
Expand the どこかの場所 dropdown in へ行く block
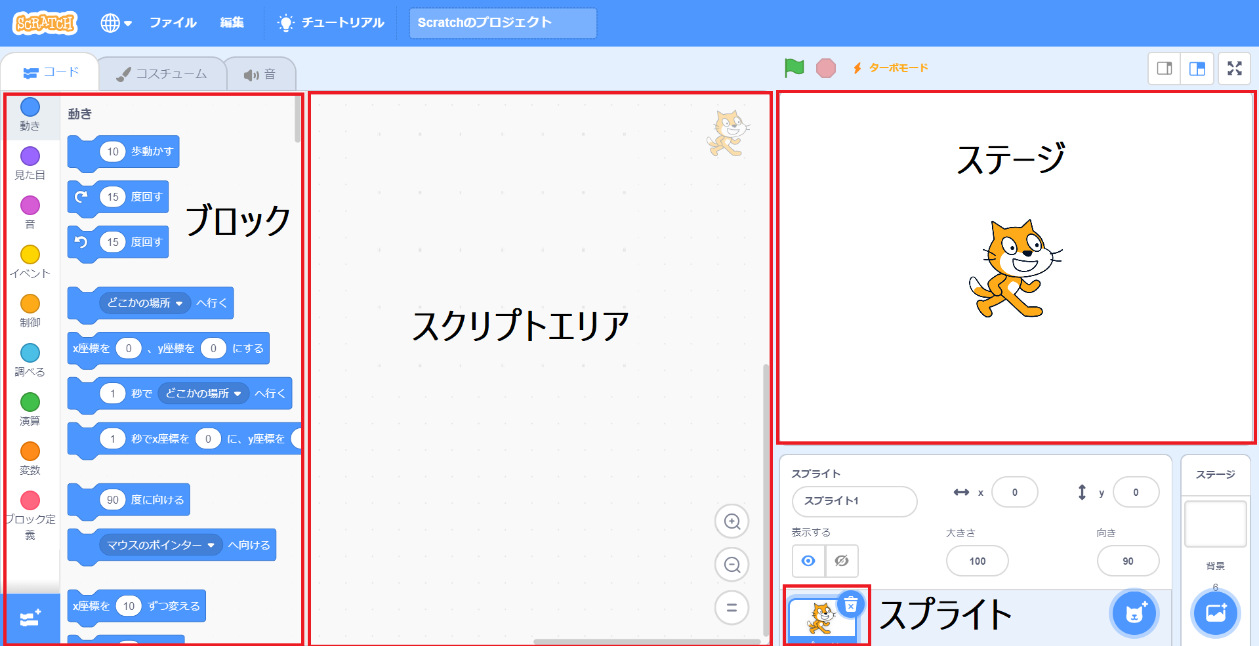[x=178, y=303]
